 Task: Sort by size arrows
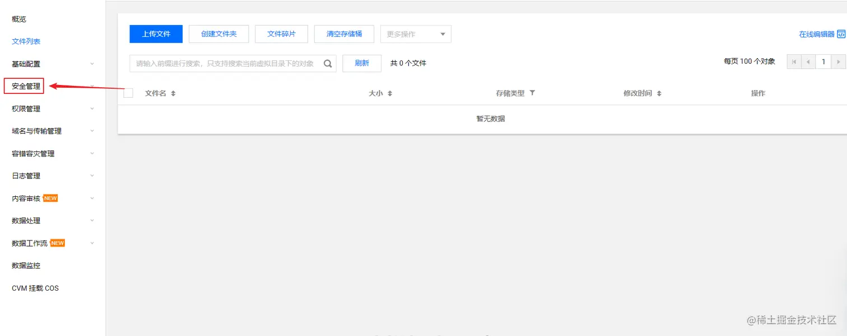pyautogui.click(x=390, y=93)
